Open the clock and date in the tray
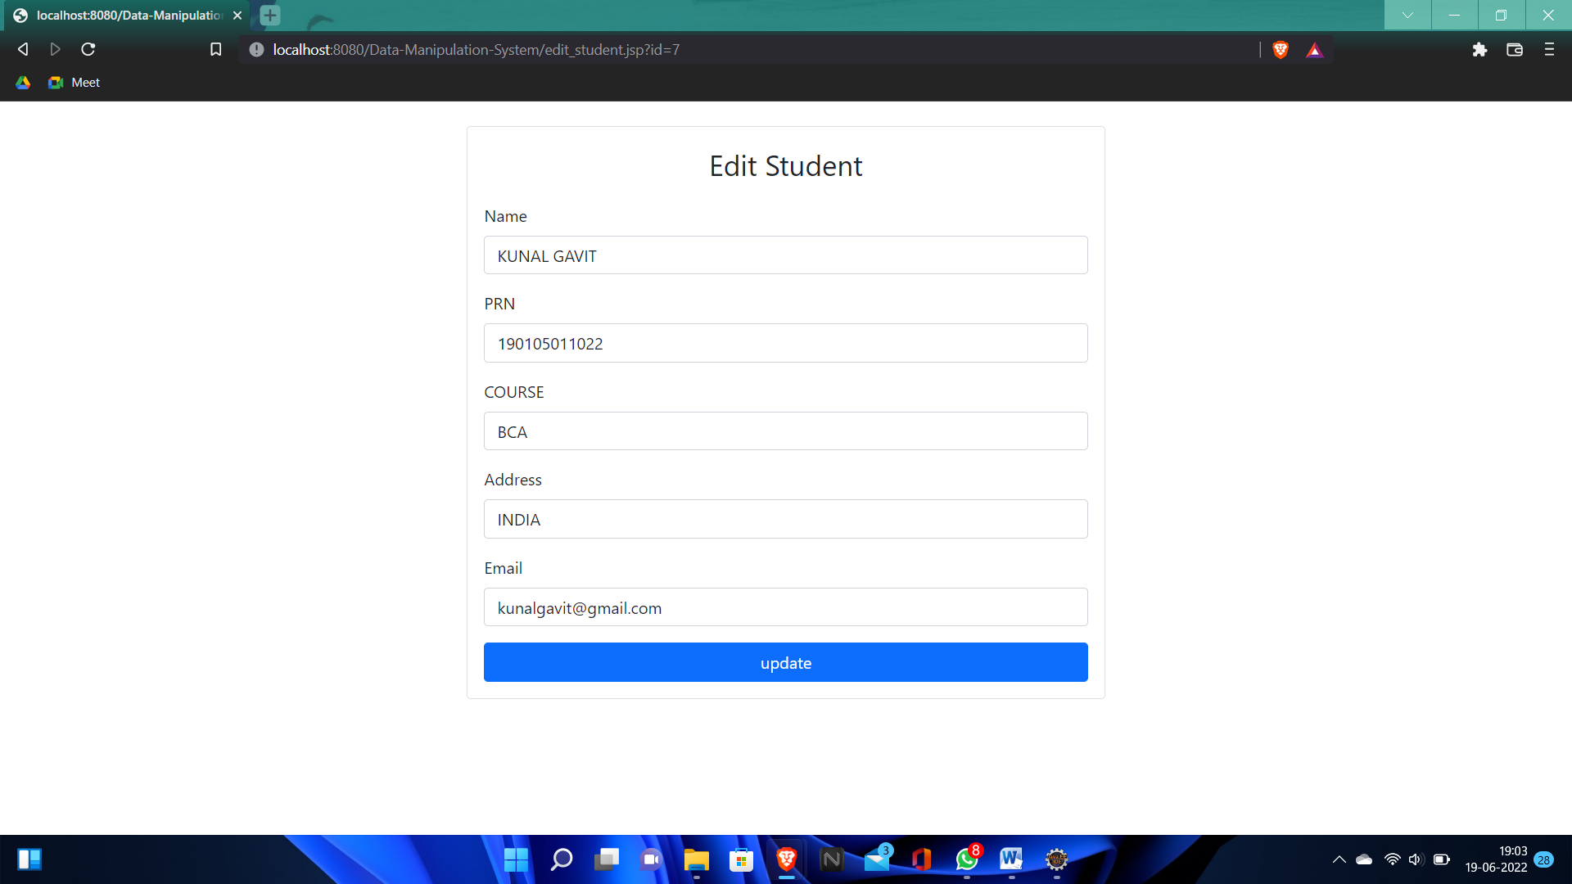Viewport: 1572px width, 884px height. click(x=1496, y=859)
